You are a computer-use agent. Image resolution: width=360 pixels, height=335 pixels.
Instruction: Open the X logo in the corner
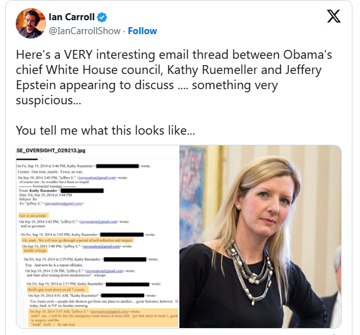(333, 16)
